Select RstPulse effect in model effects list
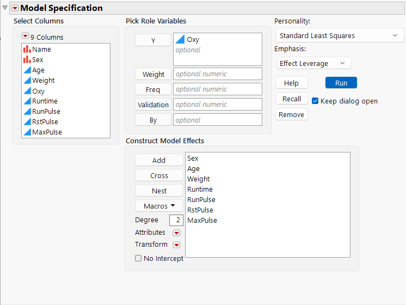The width and height of the screenshot is (406, 305). click(x=268, y=210)
